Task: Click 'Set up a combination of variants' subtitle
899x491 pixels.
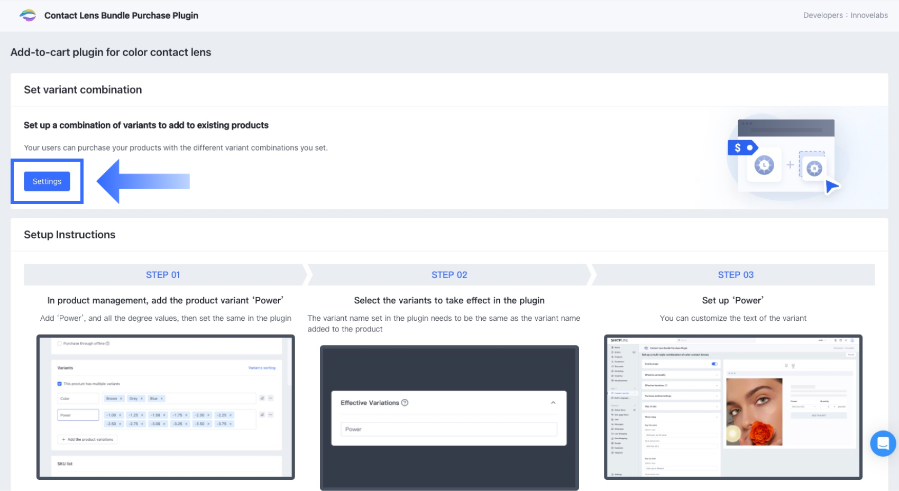Action: (x=146, y=125)
